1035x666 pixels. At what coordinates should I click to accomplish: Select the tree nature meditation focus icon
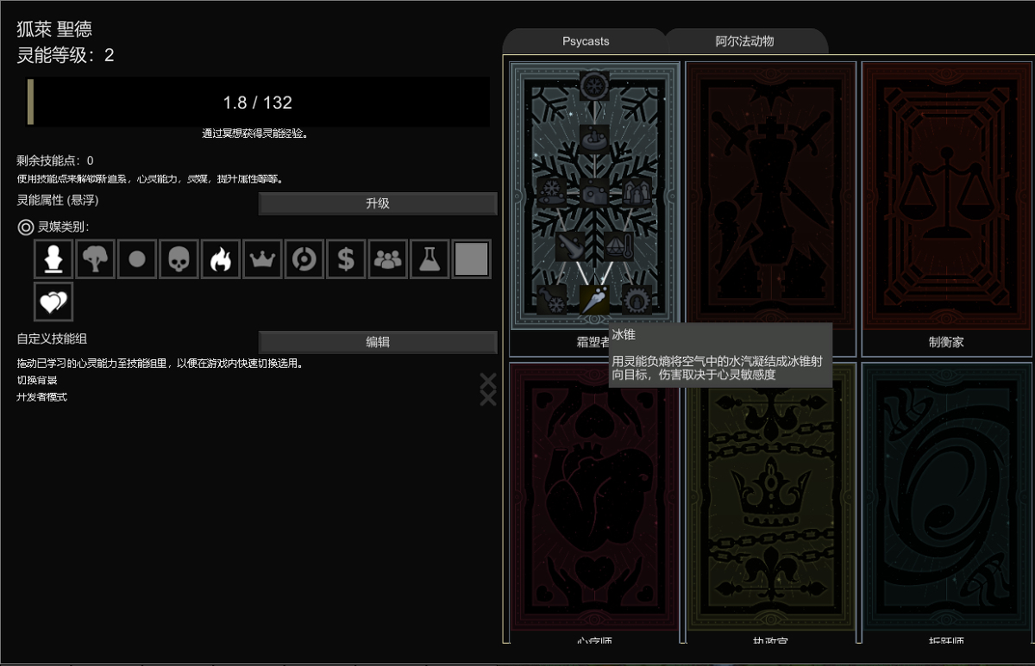[95, 259]
